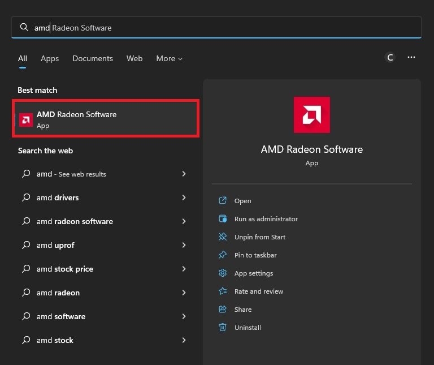Open the three-dots options menu

coord(411,57)
